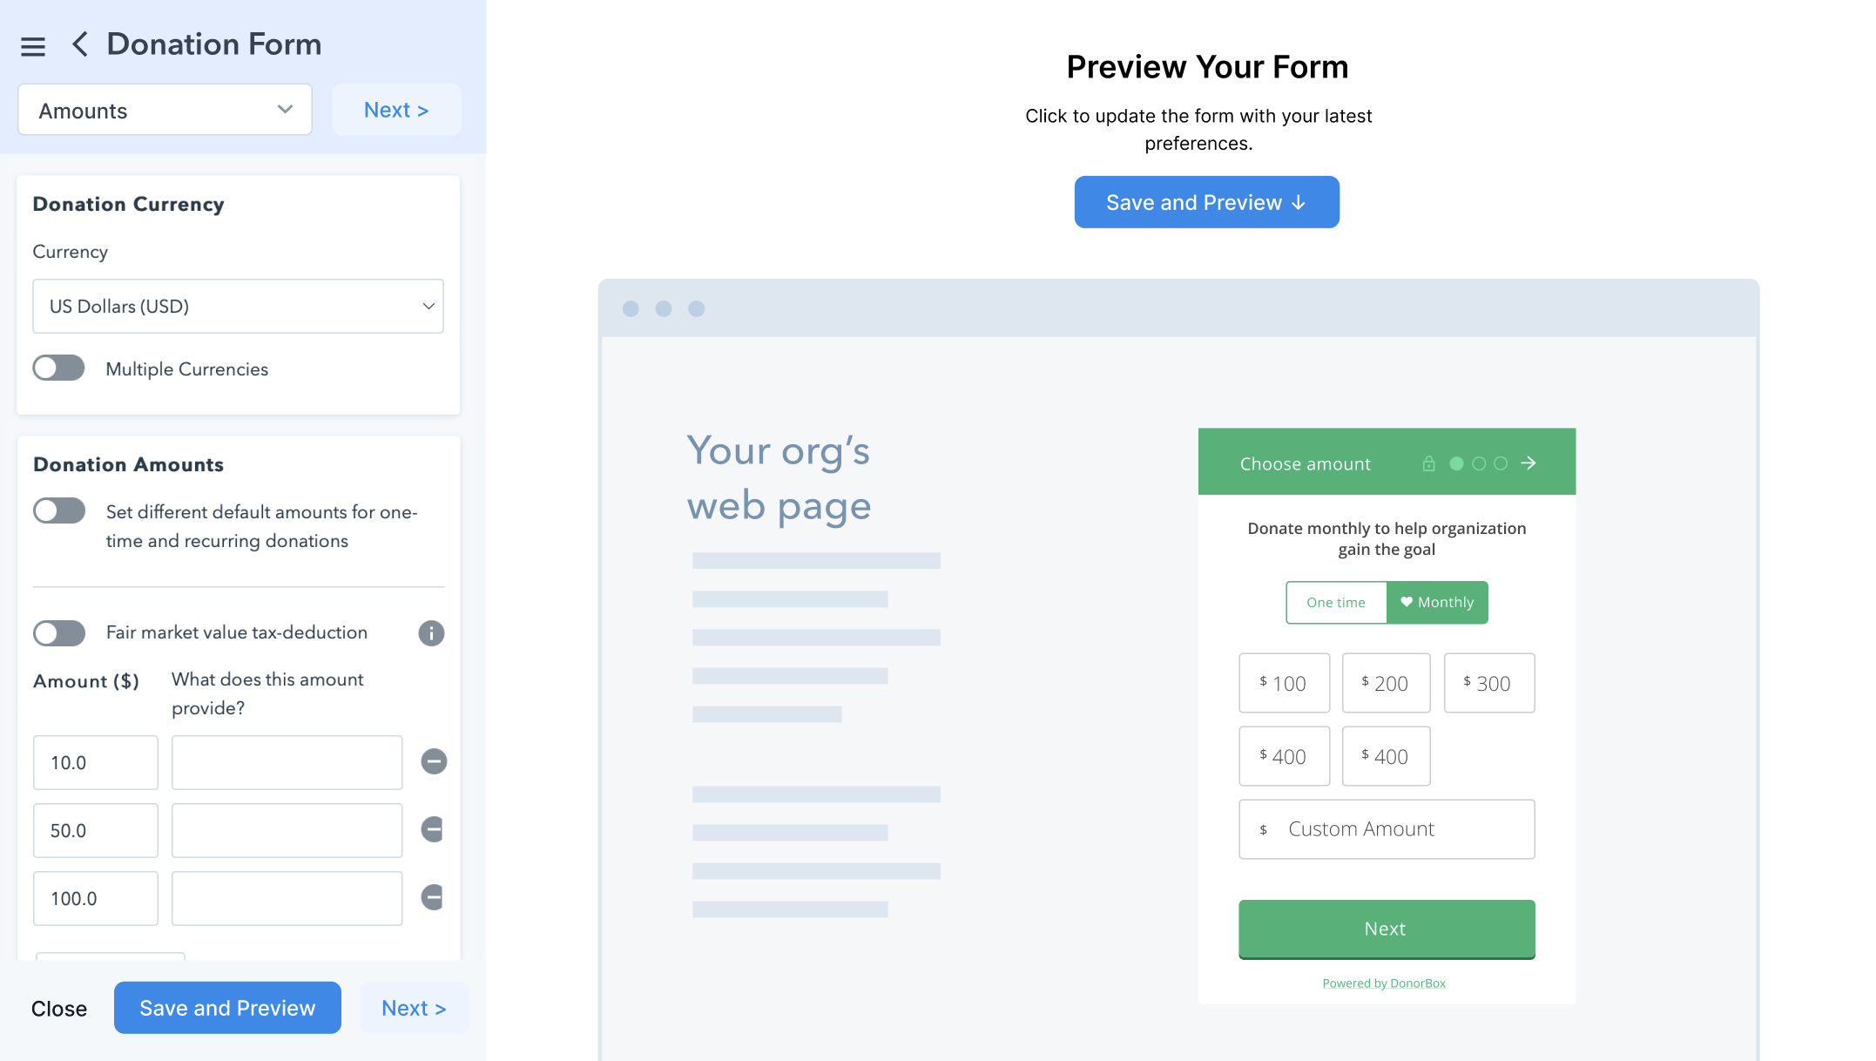Remove the 50.0 donation amount row

[433, 830]
